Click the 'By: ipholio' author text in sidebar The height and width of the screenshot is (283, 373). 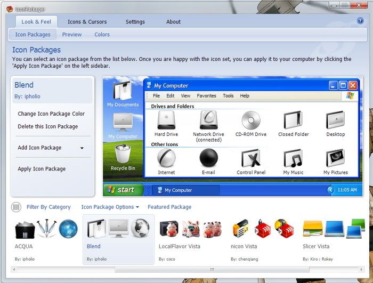click(x=27, y=96)
